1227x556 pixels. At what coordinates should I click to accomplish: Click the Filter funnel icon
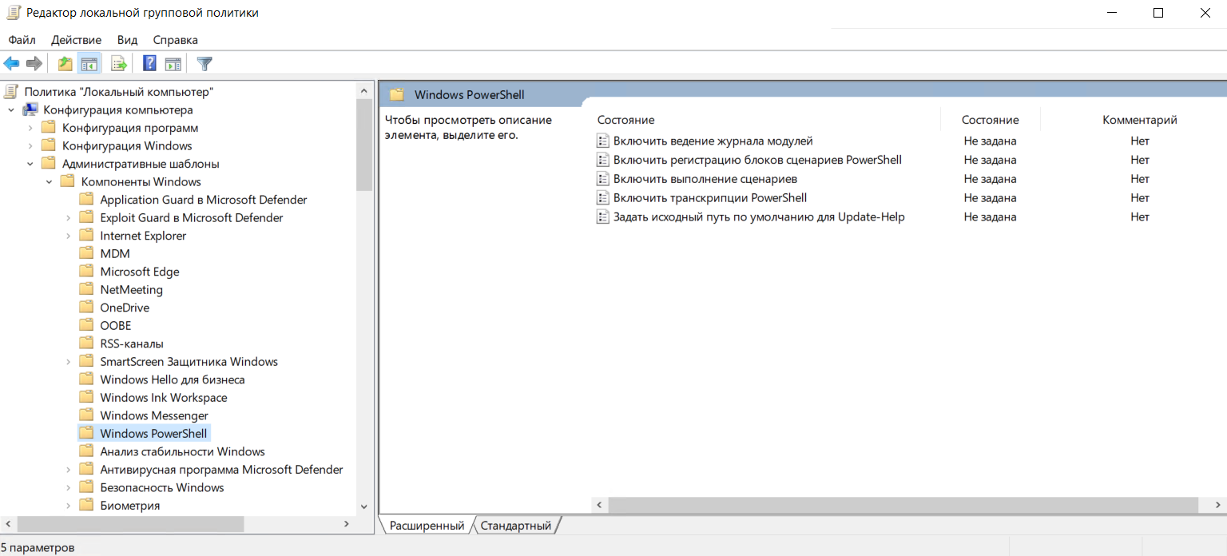(204, 64)
